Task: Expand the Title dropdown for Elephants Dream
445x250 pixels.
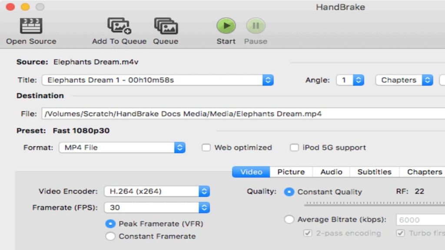Action: (157, 80)
